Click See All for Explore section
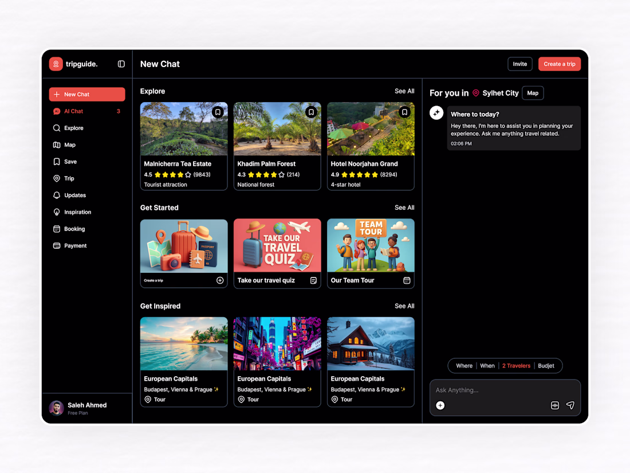The height and width of the screenshot is (473, 630). [x=404, y=91]
